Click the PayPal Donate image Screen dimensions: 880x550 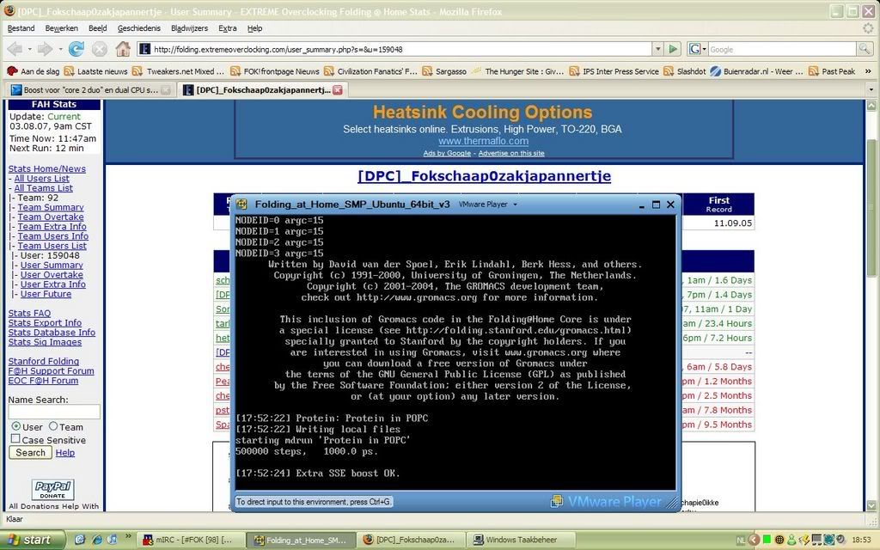coord(52,489)
